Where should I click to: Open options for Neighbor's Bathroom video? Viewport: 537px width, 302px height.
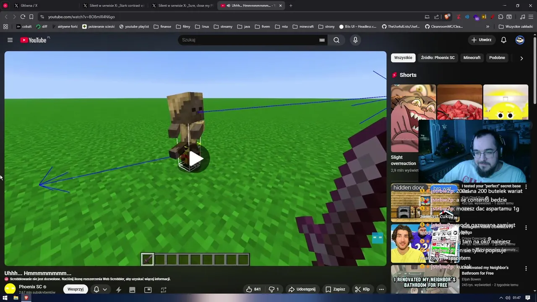coord(526,268)
